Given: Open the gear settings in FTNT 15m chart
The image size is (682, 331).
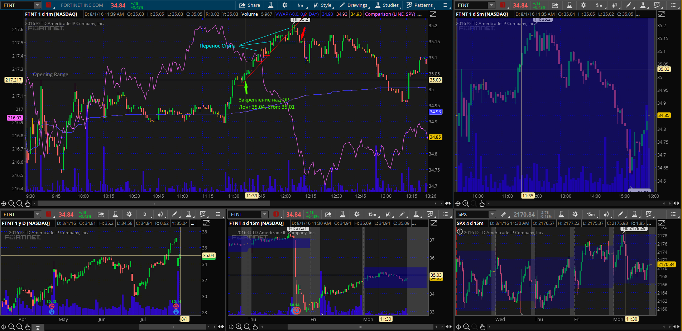Looking at the screenshot, I should tap(357, 214).
